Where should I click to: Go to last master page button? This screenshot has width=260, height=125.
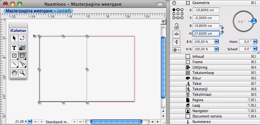tap(81, 122)
